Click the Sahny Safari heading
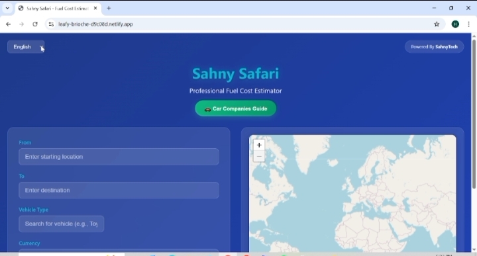This screenshot has height=256, width=477. [235, 73]
